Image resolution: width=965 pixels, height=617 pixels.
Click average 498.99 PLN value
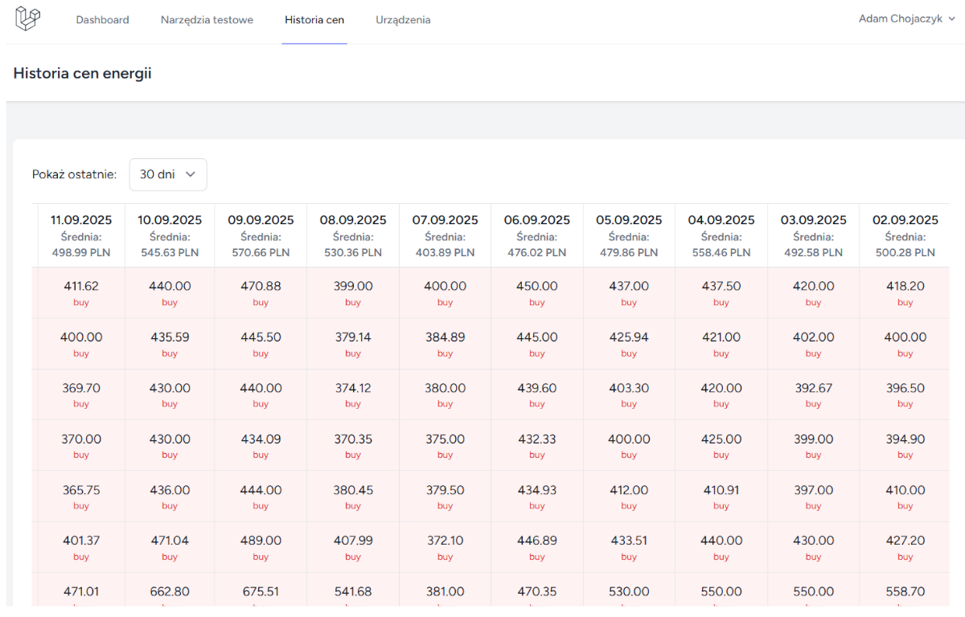[x=81, y=252]
